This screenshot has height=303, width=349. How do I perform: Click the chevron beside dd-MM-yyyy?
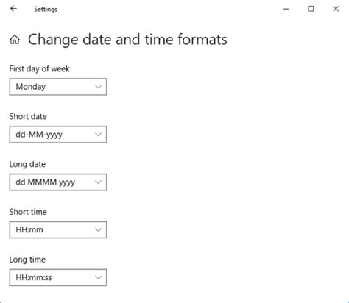coord(99,135)
